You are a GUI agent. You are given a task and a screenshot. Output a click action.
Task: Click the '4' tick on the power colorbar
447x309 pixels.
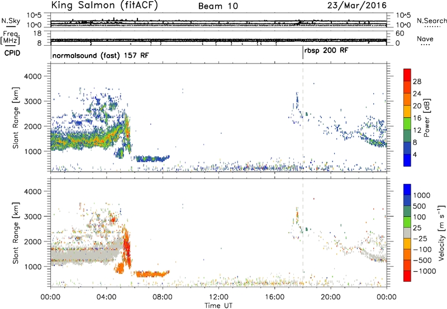click(x=415, y=154)
